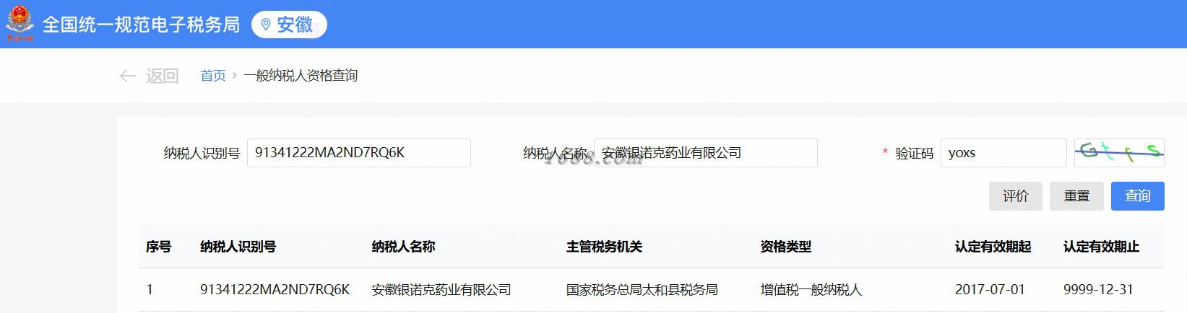Select the result row for 安徽银诺克药业有限公司
The width and height of the screenshot is (1187, 313).
click(x=652, y=290)
